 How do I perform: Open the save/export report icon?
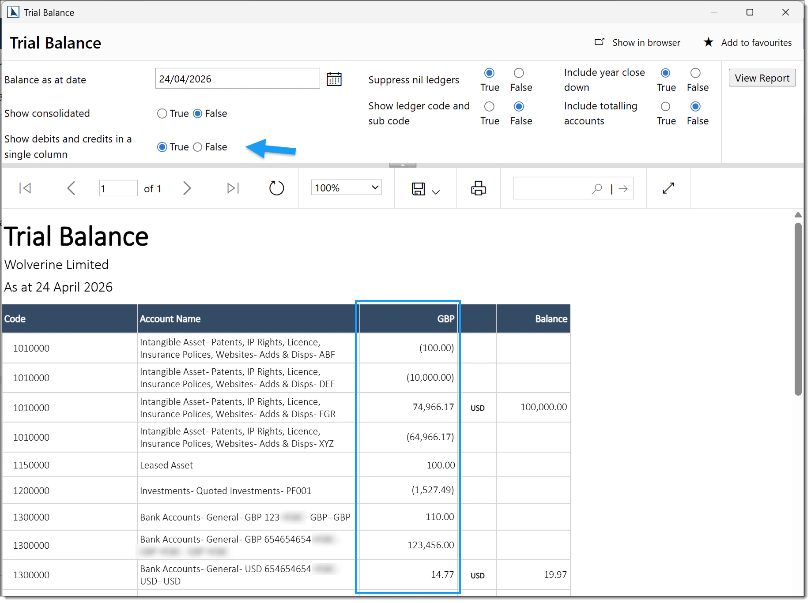click(418, 189)
